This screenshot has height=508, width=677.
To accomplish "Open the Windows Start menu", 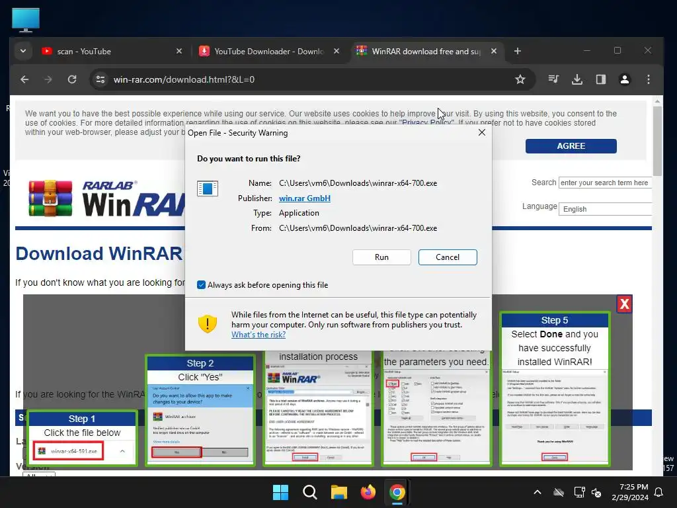I will click(x=280, y=492).
